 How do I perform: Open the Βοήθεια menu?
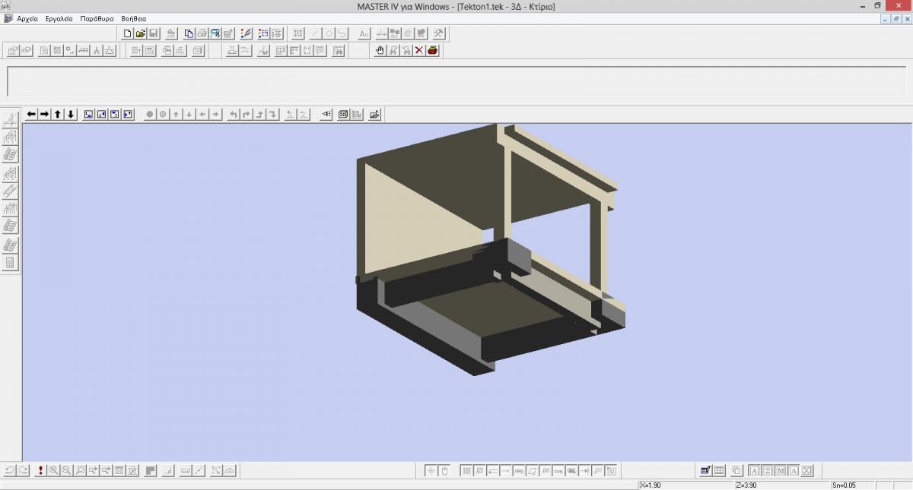click(x=133, y=18)
